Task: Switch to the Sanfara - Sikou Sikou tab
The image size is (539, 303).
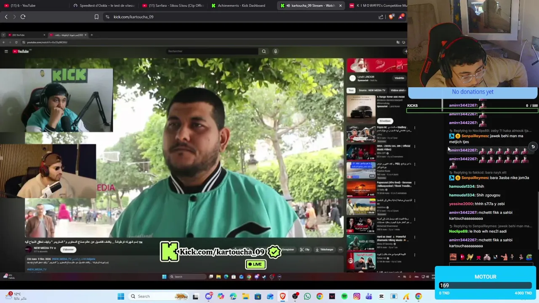Action: tap(173, 5)
